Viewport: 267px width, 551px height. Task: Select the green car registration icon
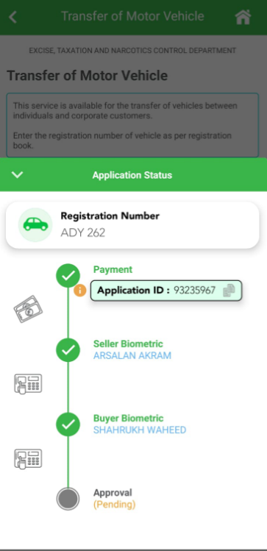[35, 224]
